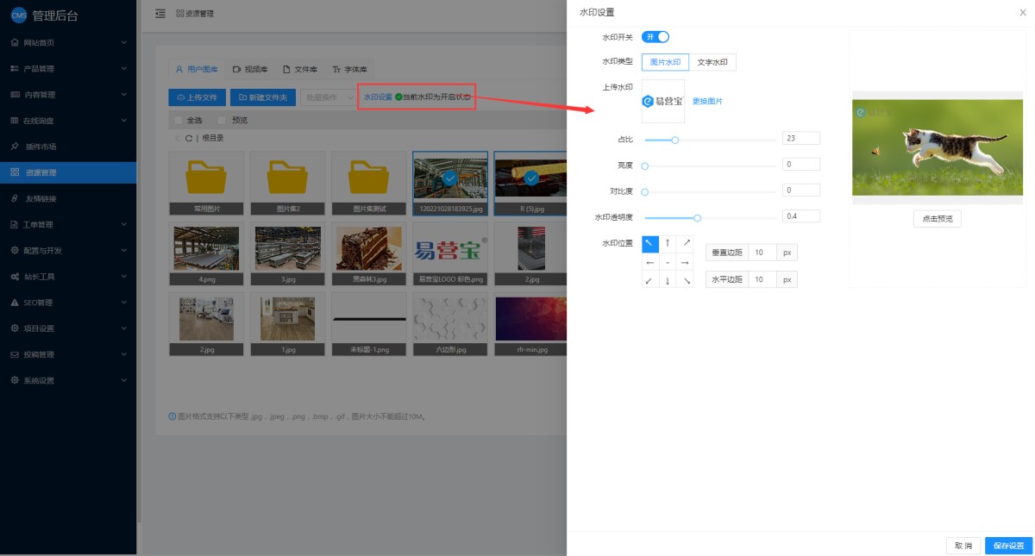The width and height of the screenshot is (1035, 556).
Task: Choose the bottom-left watermark position arrow
Action: click(650, 280)
